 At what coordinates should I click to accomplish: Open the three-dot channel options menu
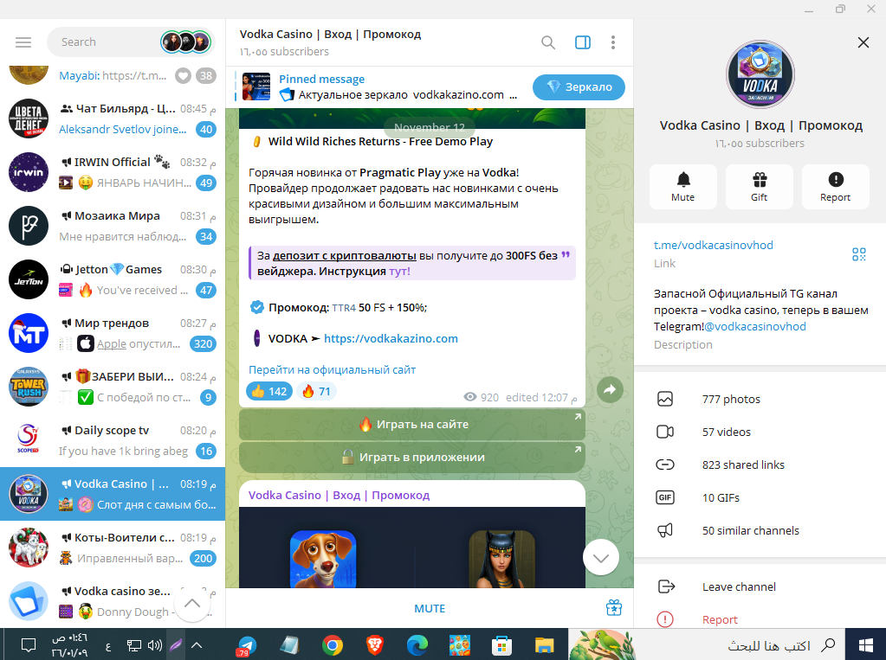click(x=613, y=42)
